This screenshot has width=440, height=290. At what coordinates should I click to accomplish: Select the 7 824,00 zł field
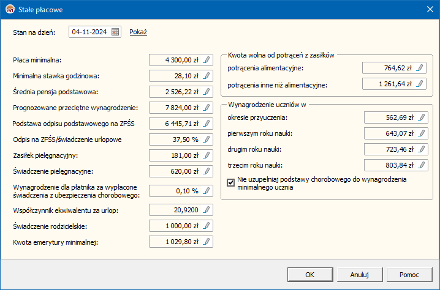(181, 108)
